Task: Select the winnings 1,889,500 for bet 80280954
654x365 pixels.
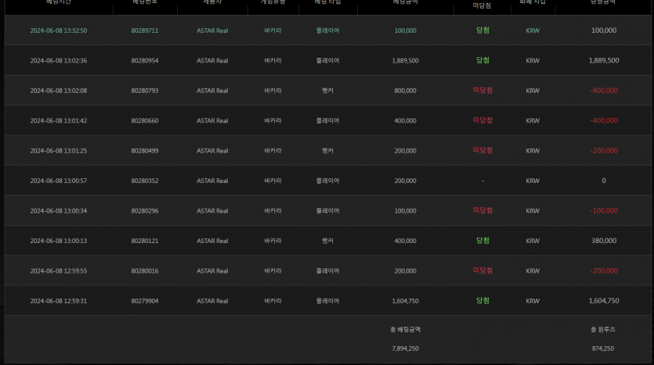Action: point(604,61)
